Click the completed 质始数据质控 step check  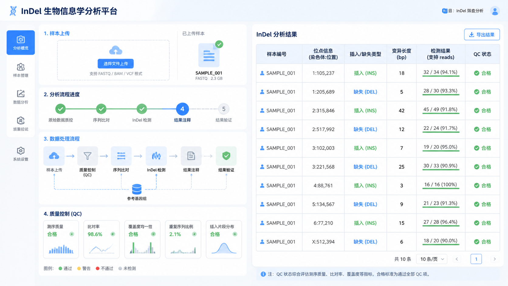click(x=60, y=109)
